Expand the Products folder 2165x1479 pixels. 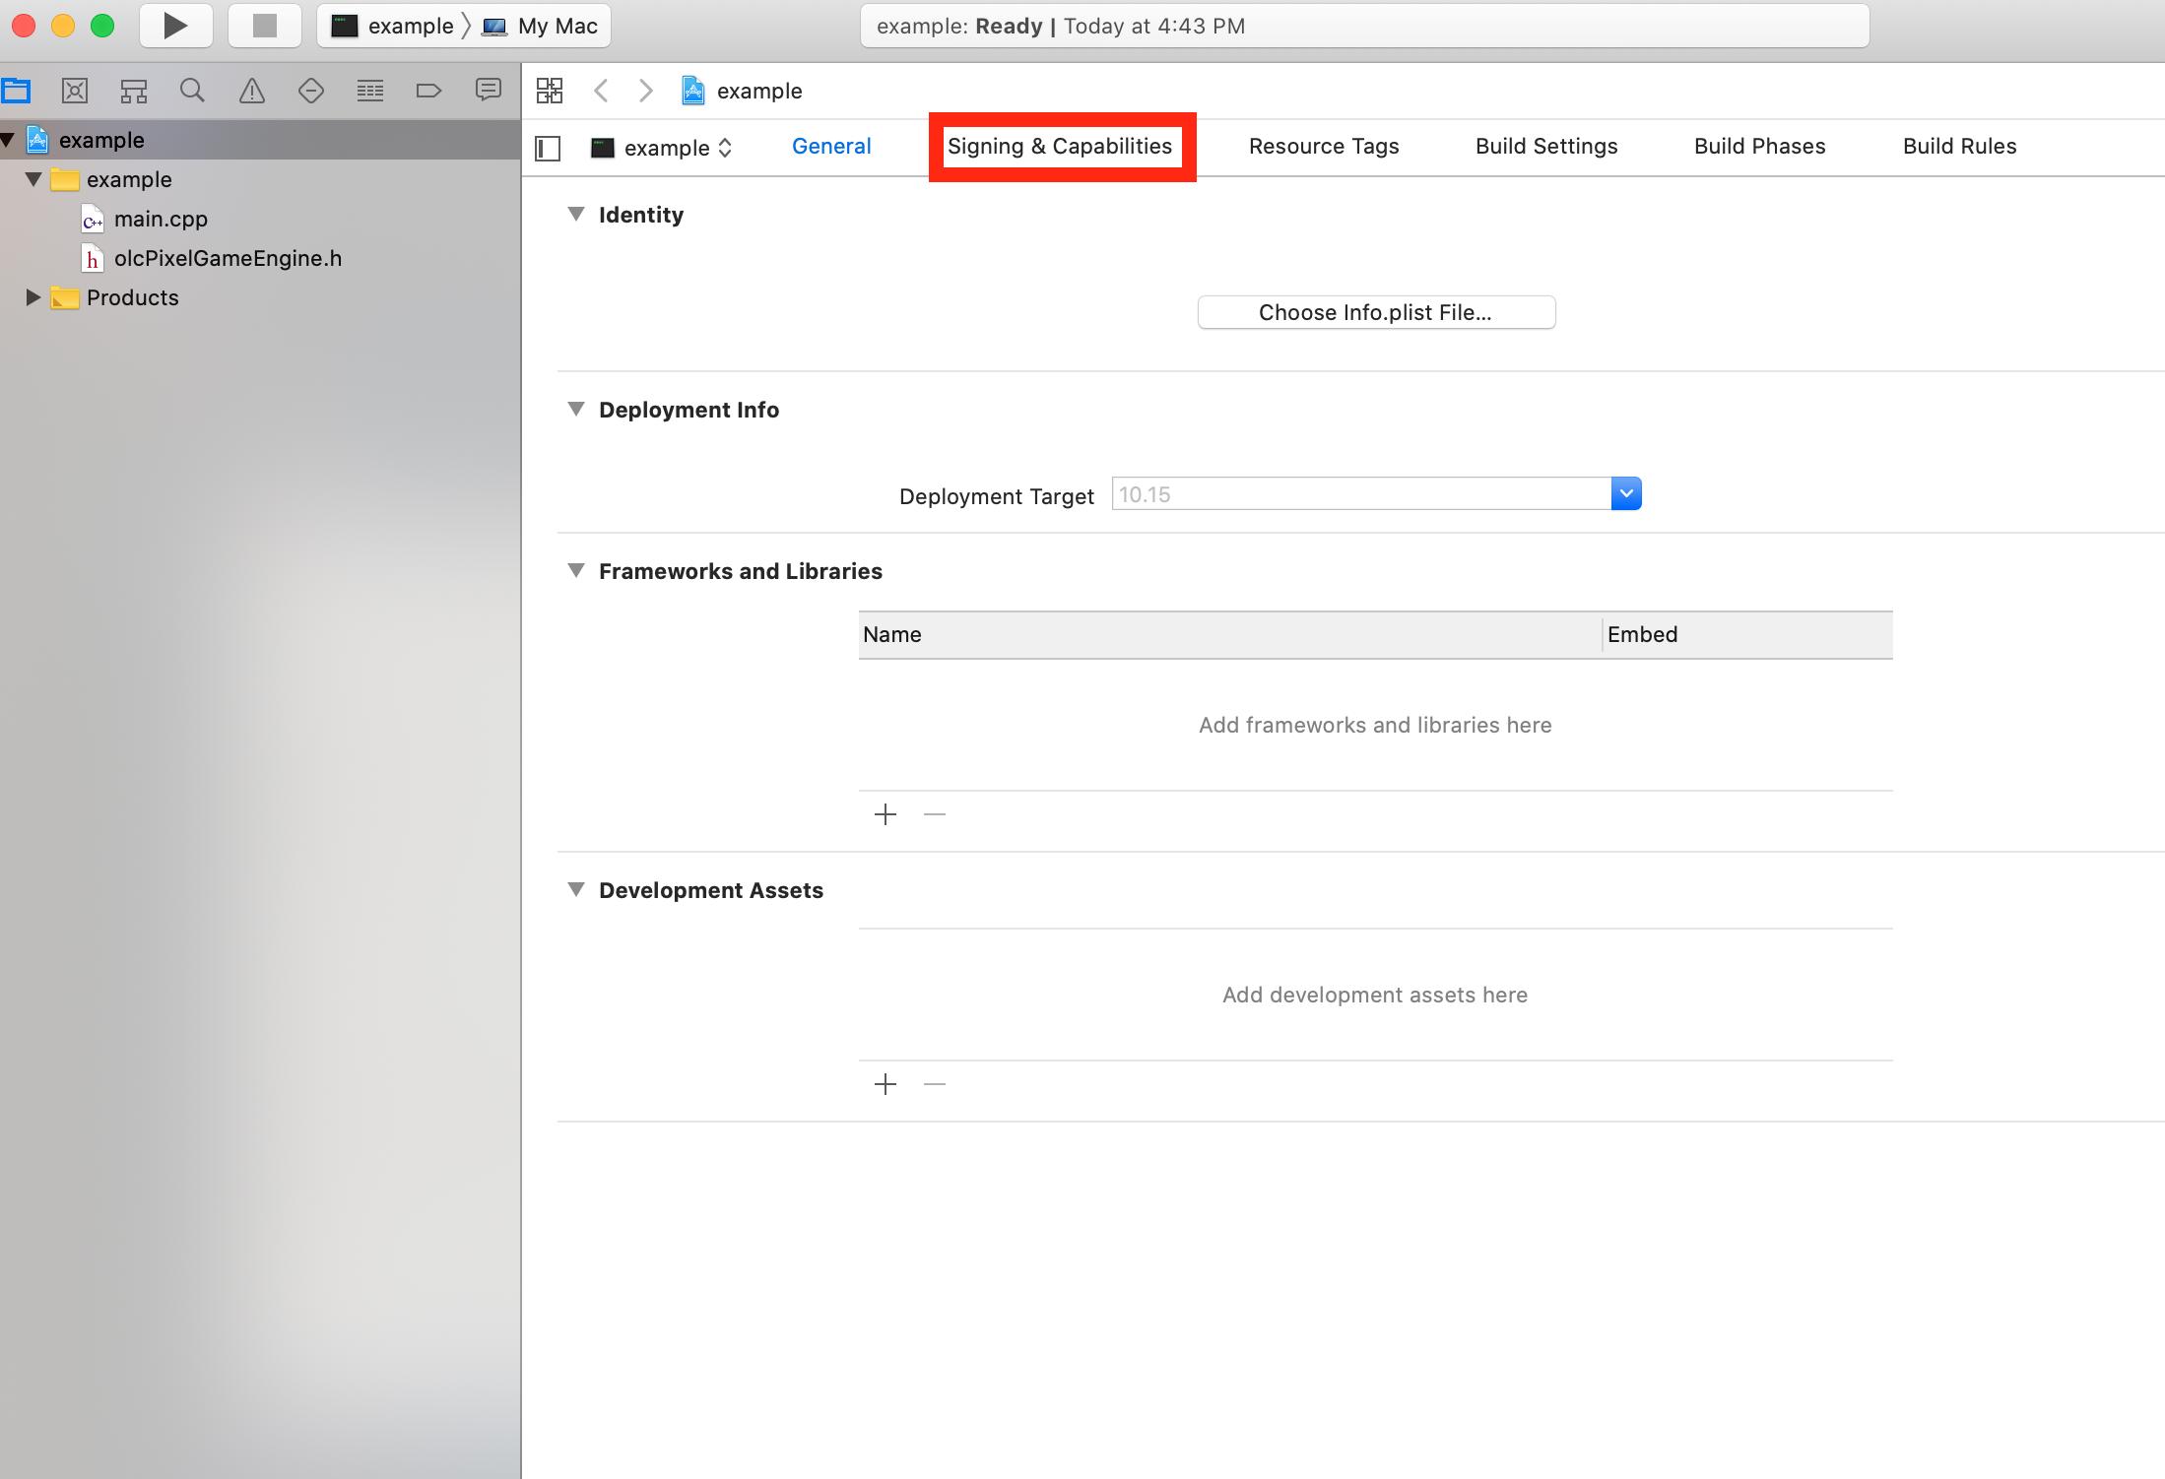tap(33, 297)
